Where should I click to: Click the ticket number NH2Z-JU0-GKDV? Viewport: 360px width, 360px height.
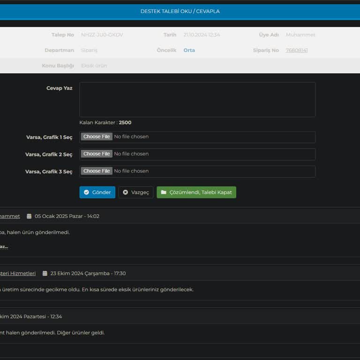102,35
